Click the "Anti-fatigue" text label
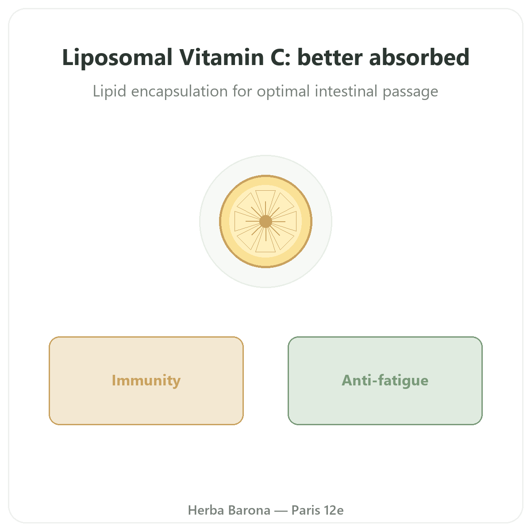This screenshot has height=531, width=531. [x=385, y=381]
